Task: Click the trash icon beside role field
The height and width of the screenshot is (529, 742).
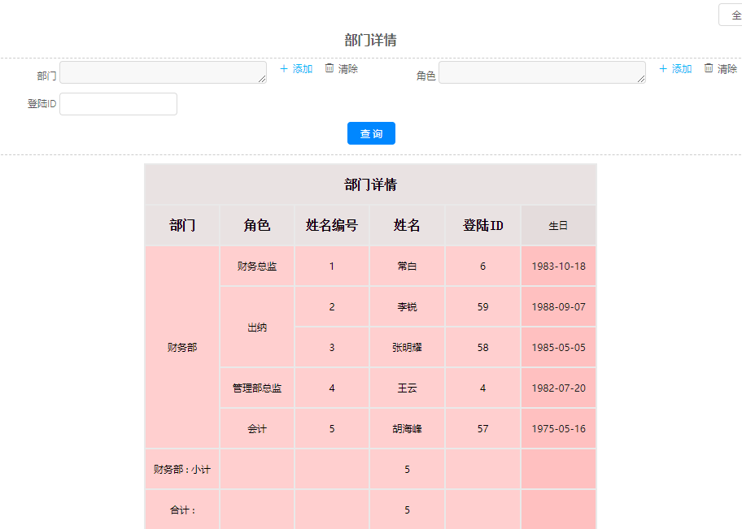Action: pos(709,68)
